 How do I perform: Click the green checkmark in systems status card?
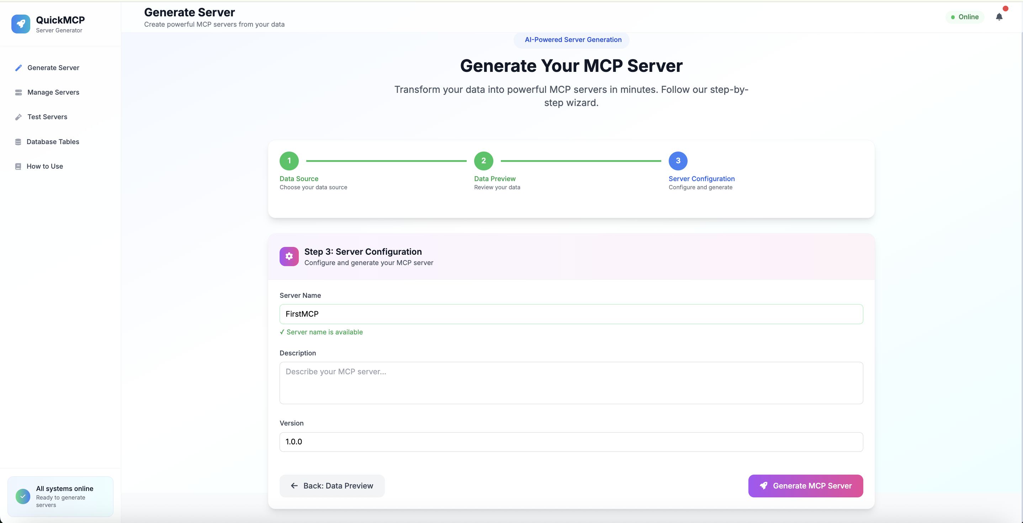point(23,496)
